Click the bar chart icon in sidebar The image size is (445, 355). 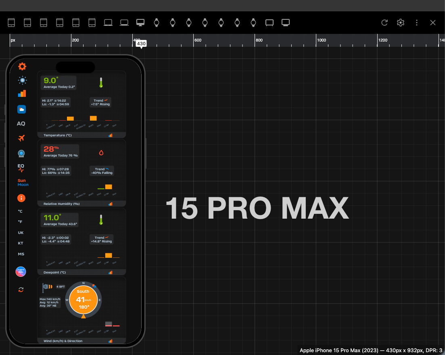(x=22, y=94)
